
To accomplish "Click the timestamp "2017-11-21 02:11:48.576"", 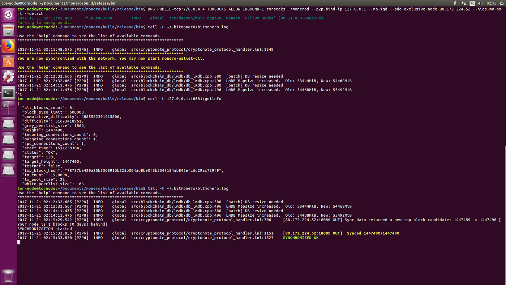I will [x=44, y=50].
